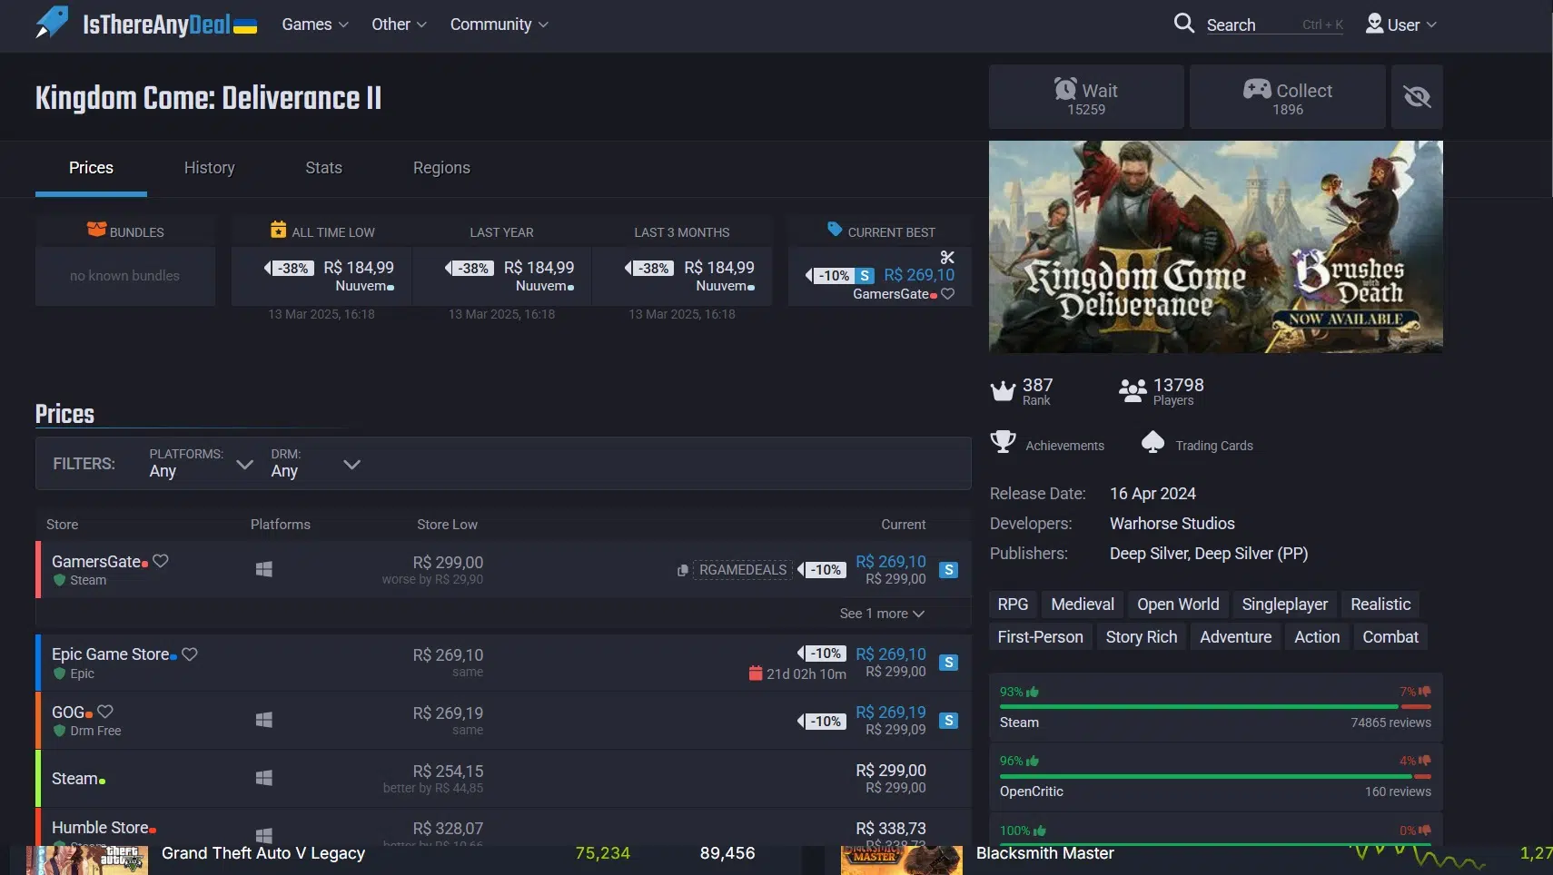Favorite Epic Game Store heart icon
The width and height of the screenshot is (1553, 875).
click(x=190, y=654)
